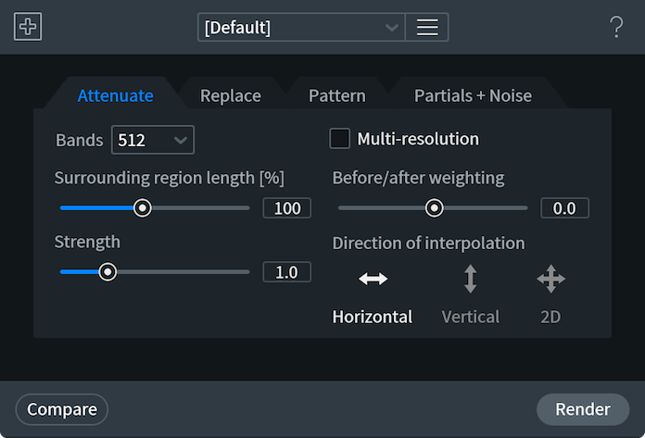Open help with the question mark icon

click(616, 27)
